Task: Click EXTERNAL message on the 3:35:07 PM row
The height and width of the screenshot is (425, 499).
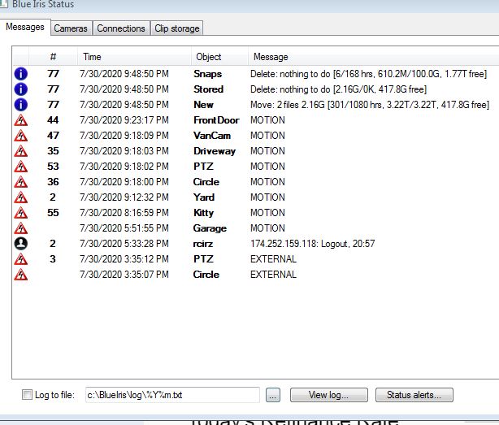Action: click(x=273, y=275)
